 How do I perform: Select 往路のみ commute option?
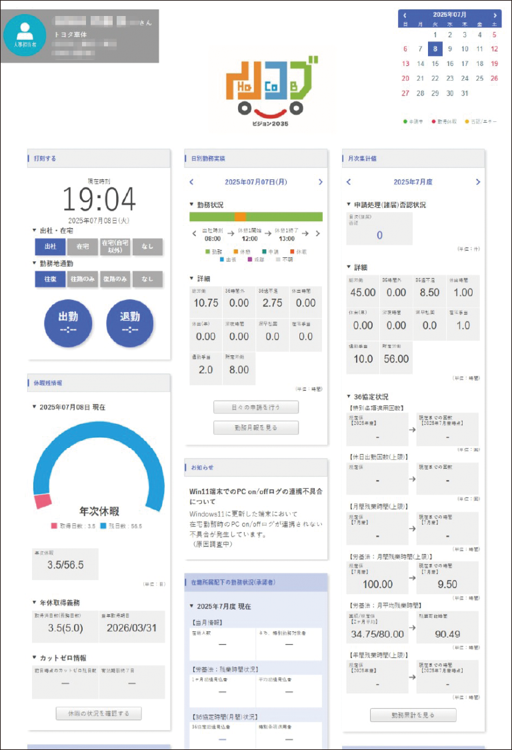[83, 279]
